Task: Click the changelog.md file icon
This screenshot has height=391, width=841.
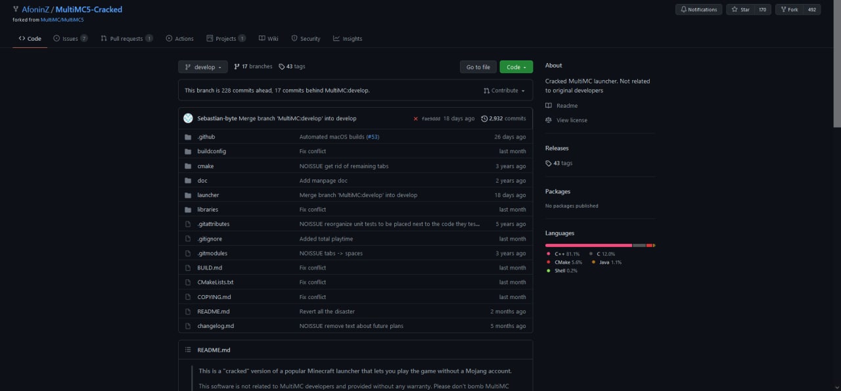Action: (x=188, y=326)
